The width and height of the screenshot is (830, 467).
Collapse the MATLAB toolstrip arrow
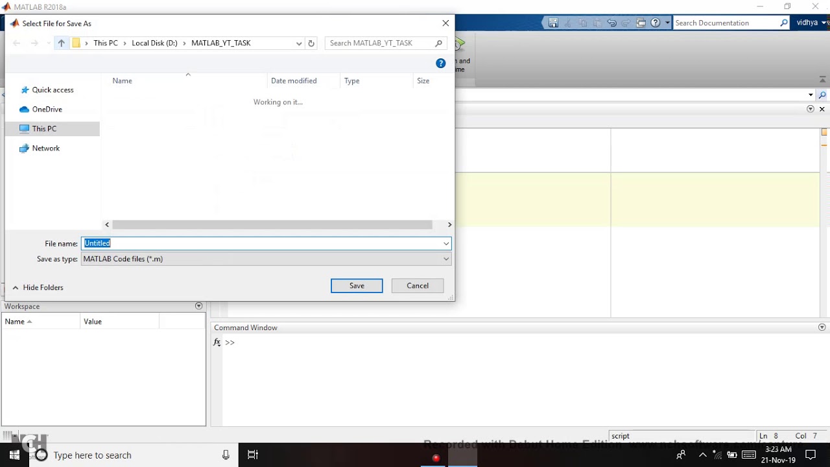tap(823, 79)
